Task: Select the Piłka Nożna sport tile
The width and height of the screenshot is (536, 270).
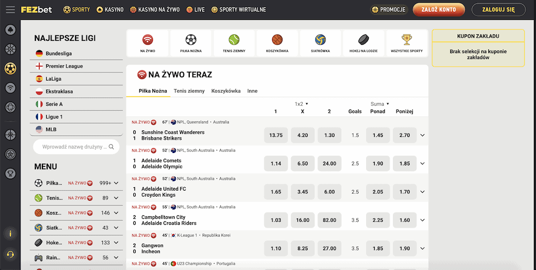Action: coord(191,43)
